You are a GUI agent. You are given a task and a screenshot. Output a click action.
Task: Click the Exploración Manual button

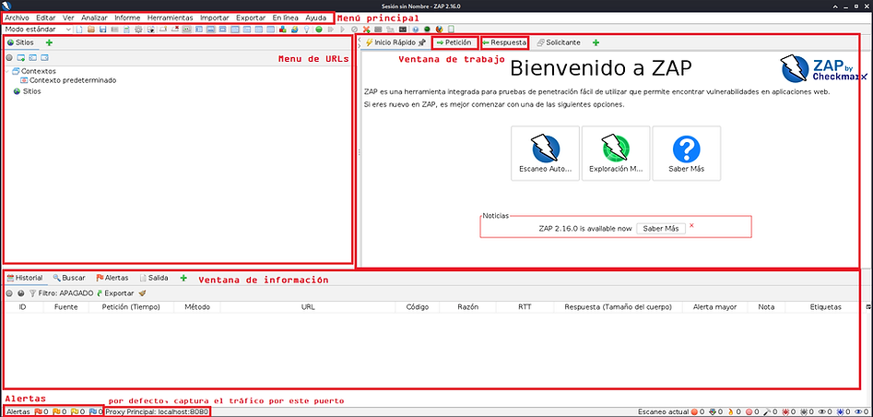[x=616, y=153]
